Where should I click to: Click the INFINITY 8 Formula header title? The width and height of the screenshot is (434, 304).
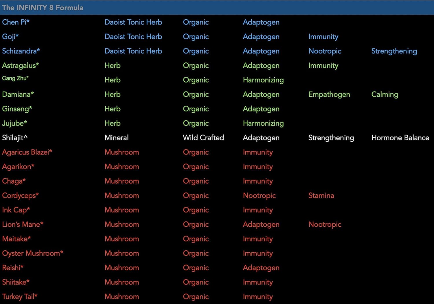43,8
